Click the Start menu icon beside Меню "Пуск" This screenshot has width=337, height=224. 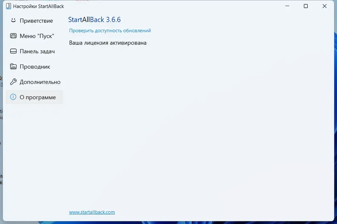[13, 36]
